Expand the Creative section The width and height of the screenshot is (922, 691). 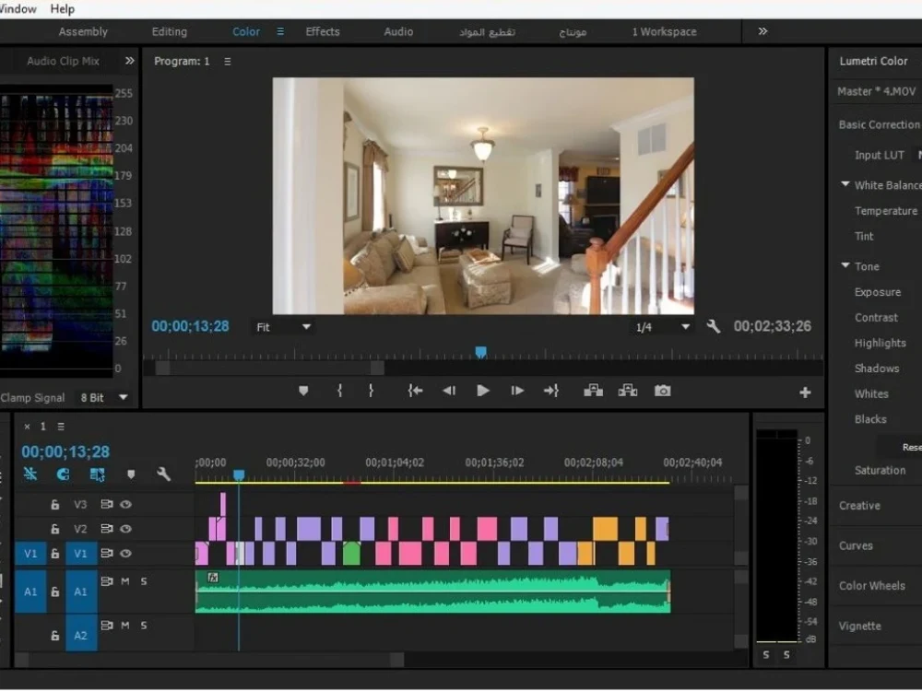859,505
